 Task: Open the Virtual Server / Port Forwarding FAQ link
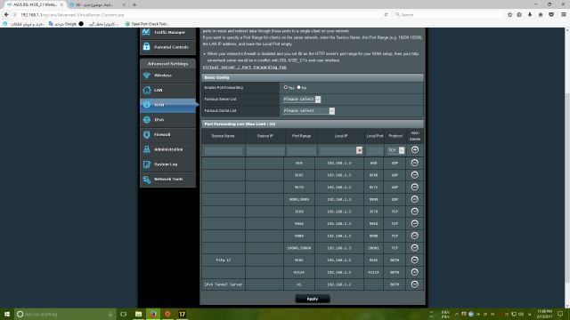pos(245,68)
